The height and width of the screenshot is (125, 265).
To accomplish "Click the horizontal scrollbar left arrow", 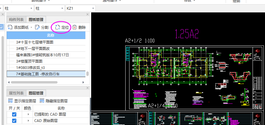I will 9,82.
